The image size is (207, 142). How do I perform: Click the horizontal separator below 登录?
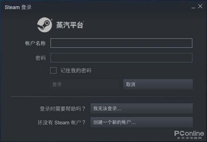(x=102, y=97)
